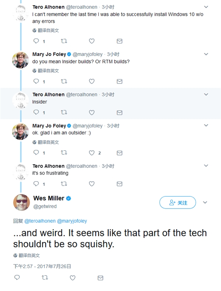This screenshot has width=221, height=291.
Task: Open more-options chevron on Wes Miller's tweet
Action: pos(206,202)
